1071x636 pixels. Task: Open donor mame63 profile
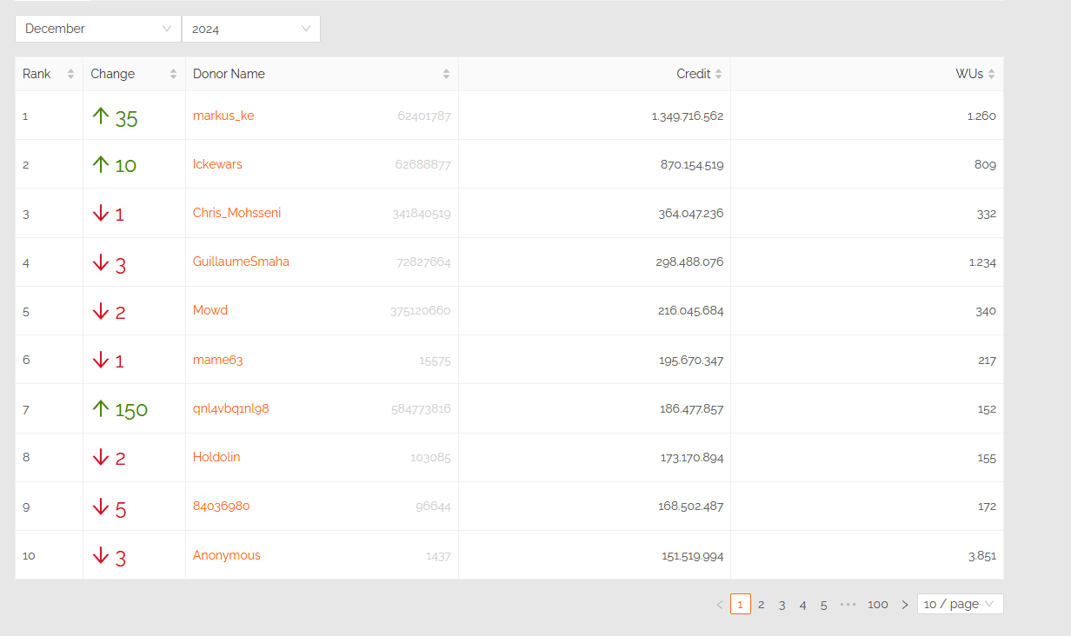point(218,360)
